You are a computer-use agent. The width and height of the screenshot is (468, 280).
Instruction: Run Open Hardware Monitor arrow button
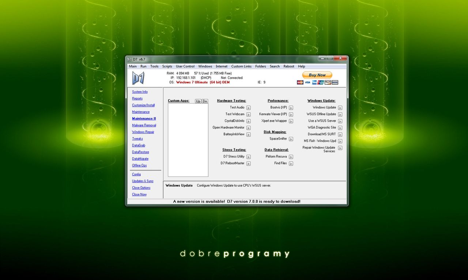248,128
